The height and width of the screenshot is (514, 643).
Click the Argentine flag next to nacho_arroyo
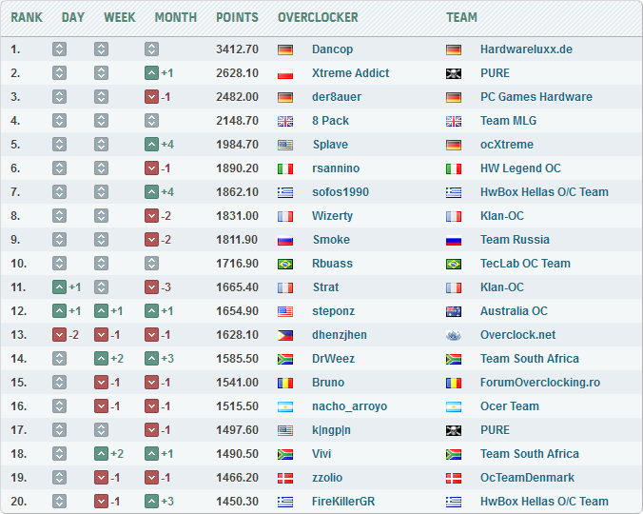pyautogui.click(x=285, y=407)
